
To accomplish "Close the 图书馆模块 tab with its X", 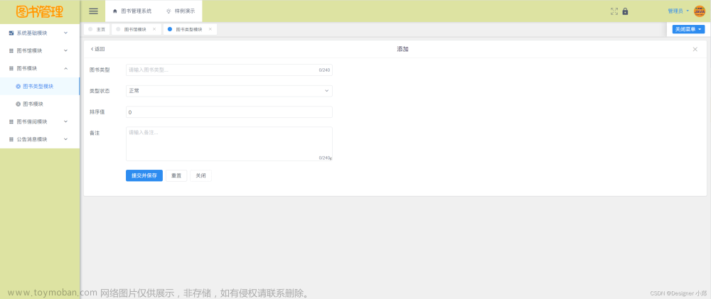I will [154, 29].
